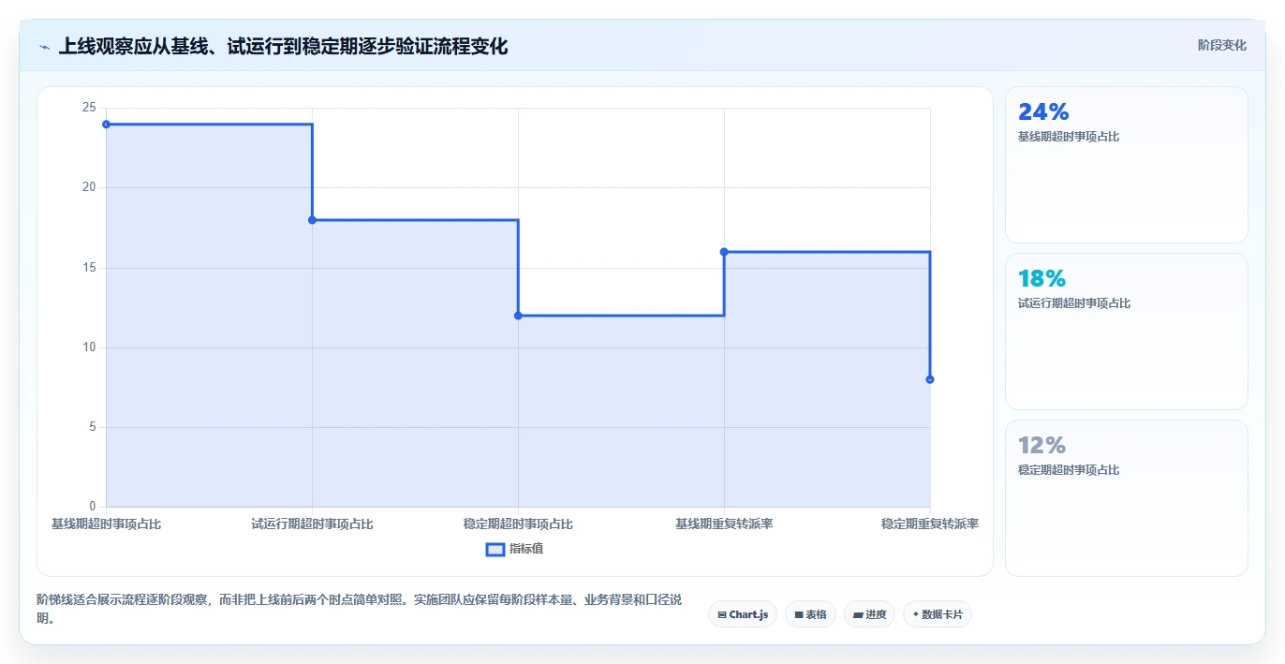Image resolution: width=1285 pixels, height=664 pixels.
Task: Click x-axis label 基线期超时事项占比
Action: click(x=106, y=524)
